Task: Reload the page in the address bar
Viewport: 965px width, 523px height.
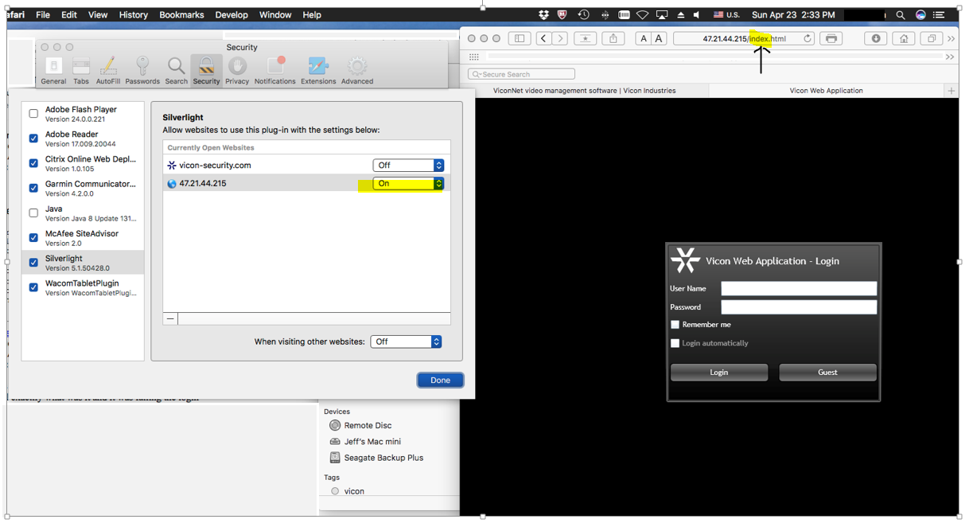Action: click(807, 38)
